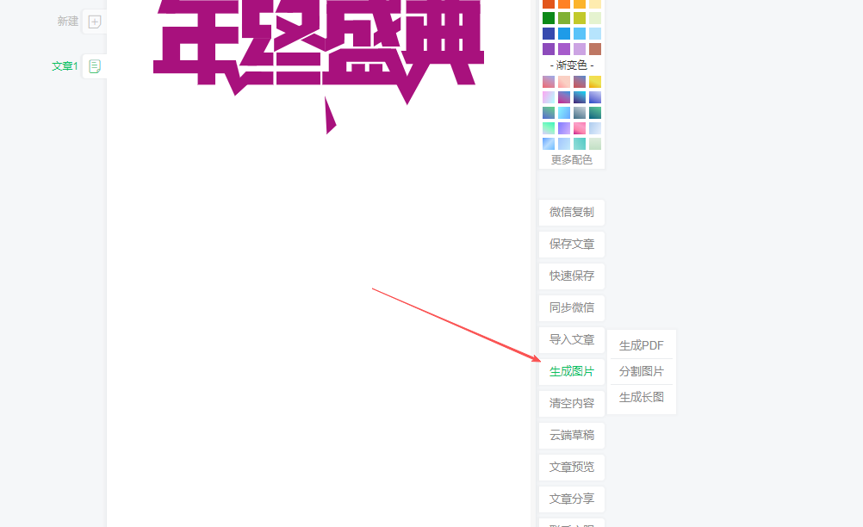Image resolution: width=863 pixels, height=527 pixels.
Task: Click the 文章分享 share button
Action: pyautogui.click(x=571, y=499)
